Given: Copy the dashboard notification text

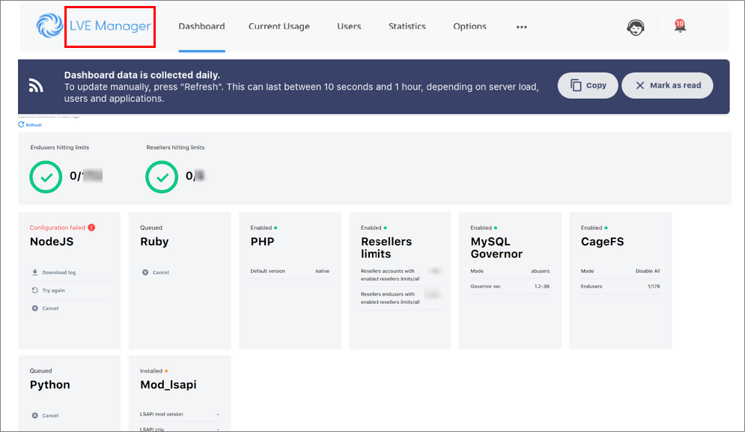Looking at the screenshot, I should tap(588, 85).
